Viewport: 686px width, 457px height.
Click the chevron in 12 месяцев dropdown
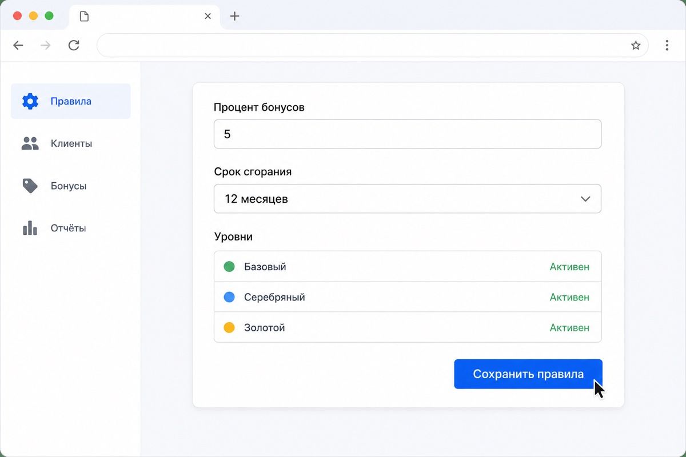coord(585,199)
